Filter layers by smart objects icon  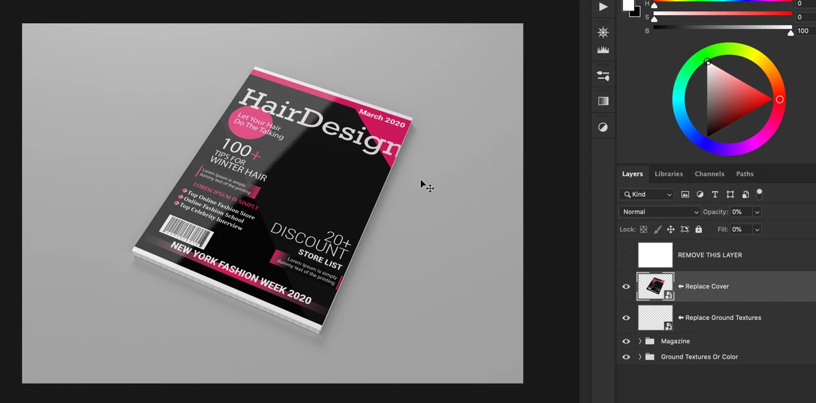[x=745, y=194]
